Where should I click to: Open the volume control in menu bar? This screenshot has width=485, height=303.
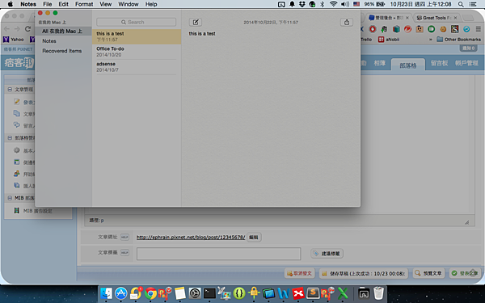(344, 4)
